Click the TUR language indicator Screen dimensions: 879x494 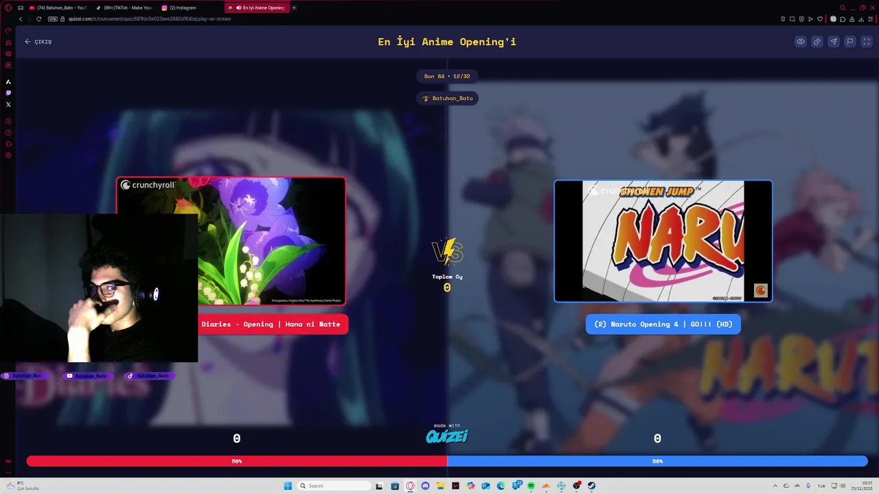tap(821, 486)
